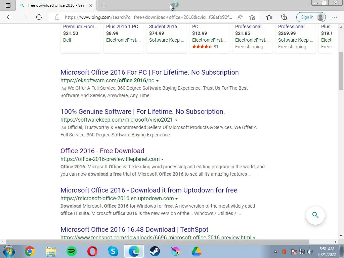Expand dropdown arrow next to uptodown.com URL
The image size is (344, 258).
click(x=177, y=199)
